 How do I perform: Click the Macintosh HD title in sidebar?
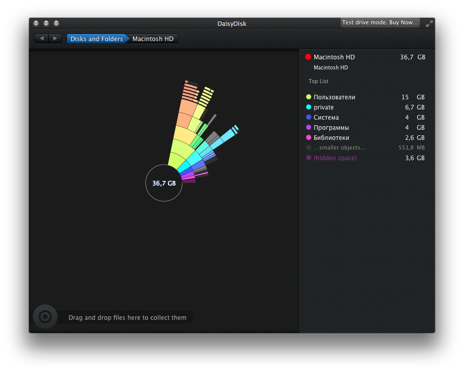(334, 57)
